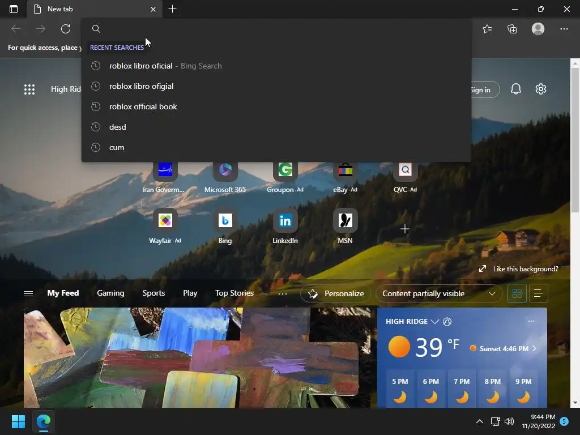Open a new tab with plus button
Screen dimensions: 580x435
click(172, 9)
